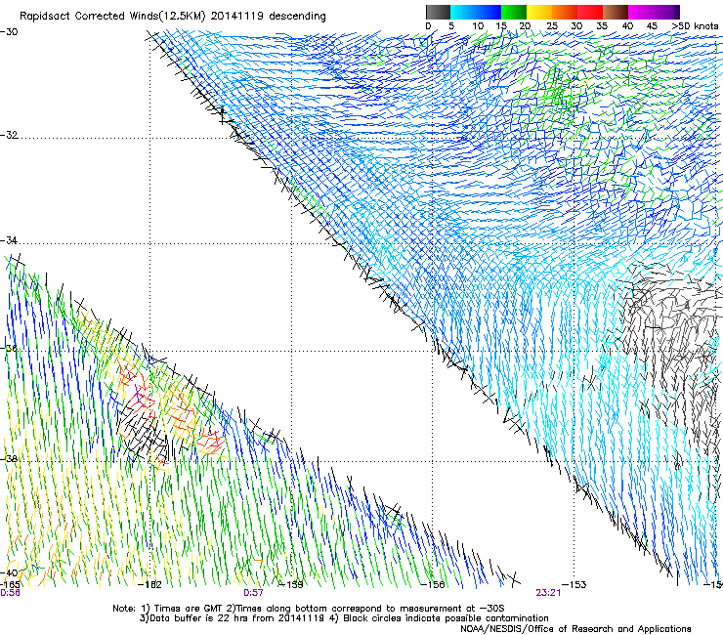Click latitude label '-34'

pyautogui.click(x=9, y=240)
